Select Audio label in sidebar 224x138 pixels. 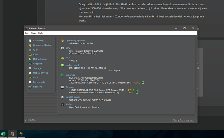36,77
